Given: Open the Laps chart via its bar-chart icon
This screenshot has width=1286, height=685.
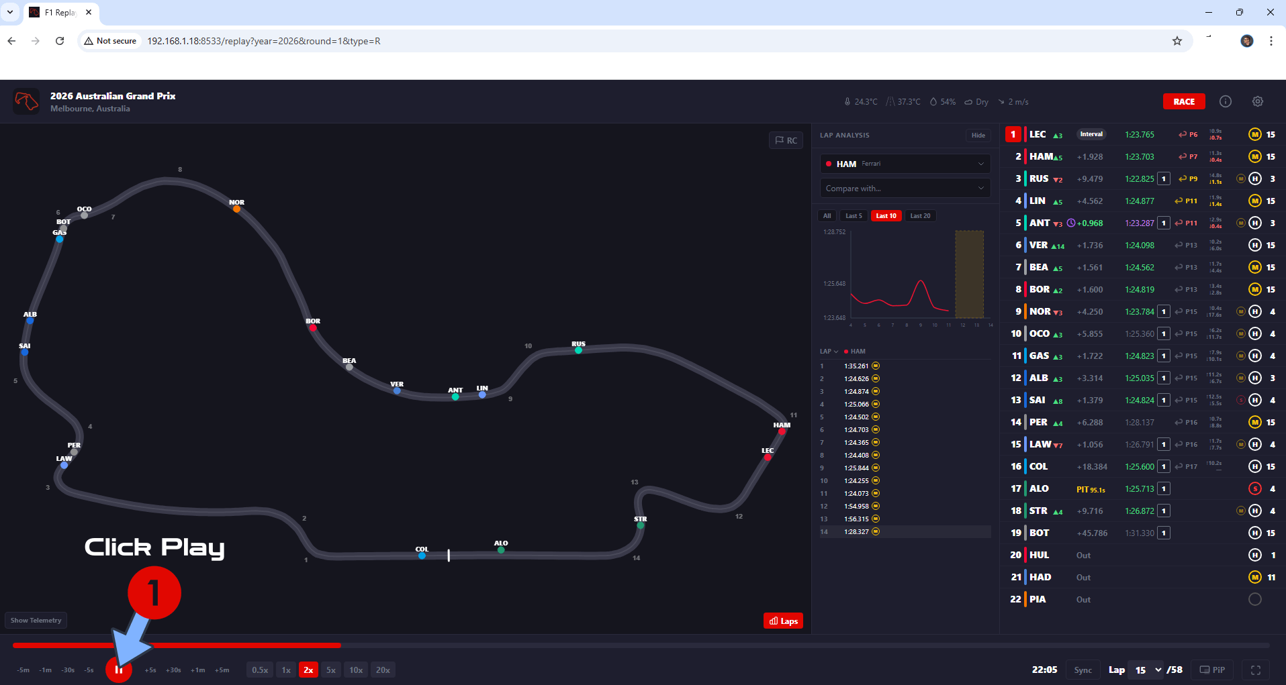Looking at the screenshot, I should tap(782, 621).
